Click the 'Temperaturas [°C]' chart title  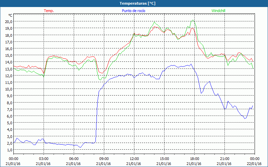click(x=137, y=3)
